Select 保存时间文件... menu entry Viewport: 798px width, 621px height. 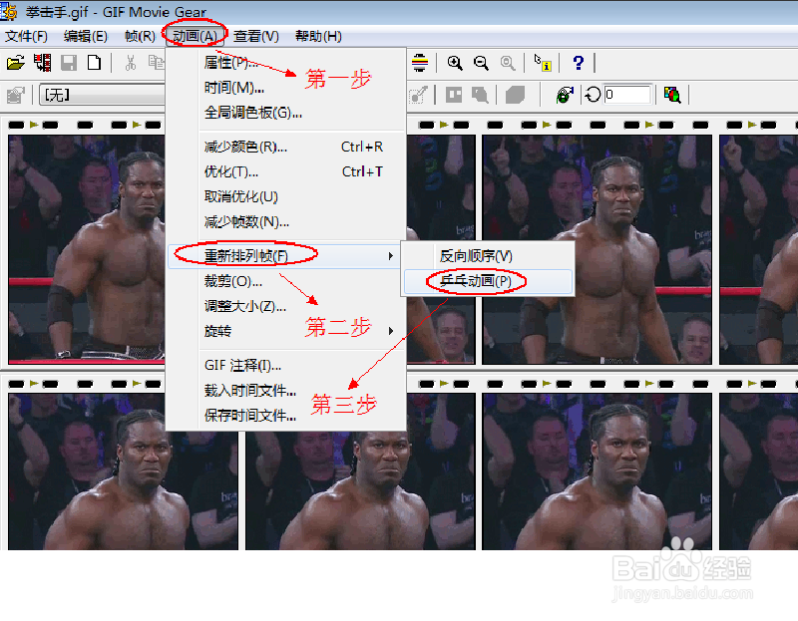pyautogui.click(x=286, y=416)
